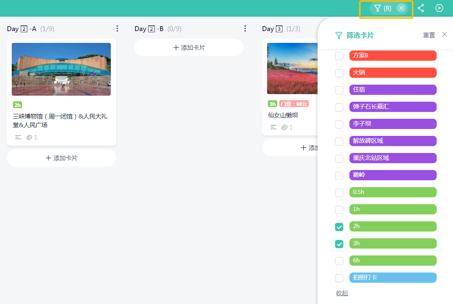Click 重置 to reset filters

(429, 35)
